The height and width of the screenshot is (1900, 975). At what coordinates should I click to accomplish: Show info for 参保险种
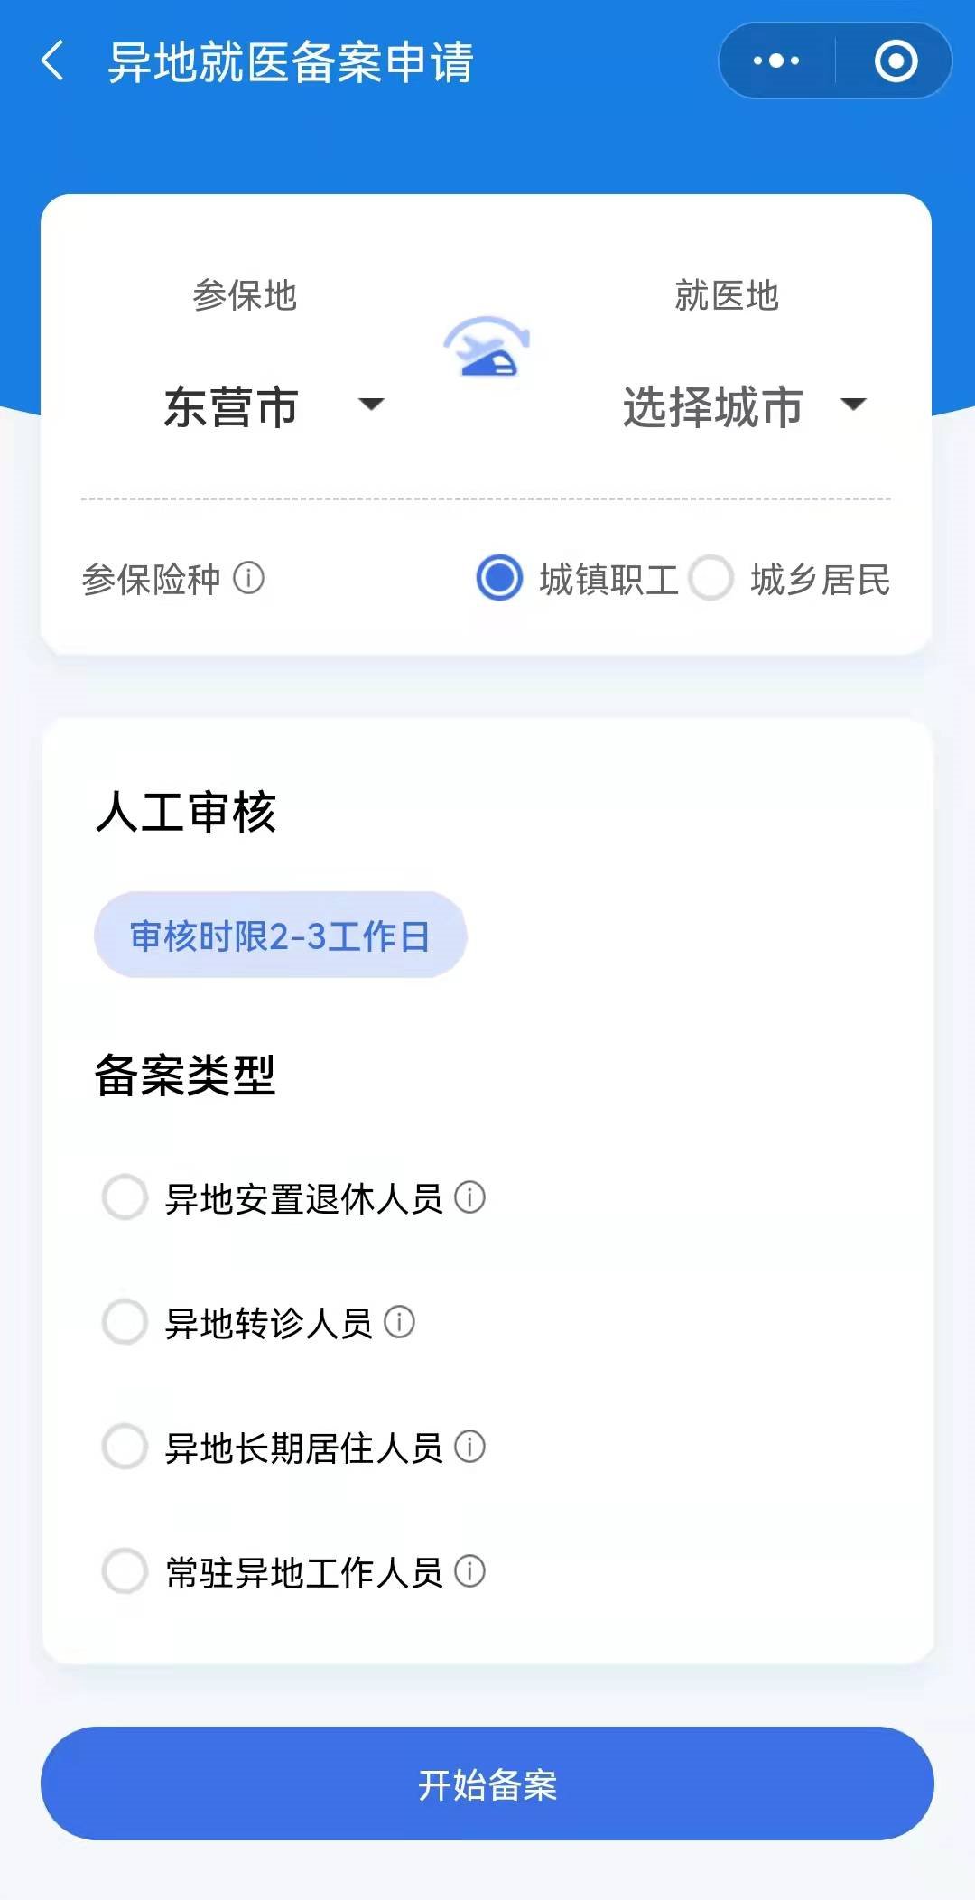(249, 578)
